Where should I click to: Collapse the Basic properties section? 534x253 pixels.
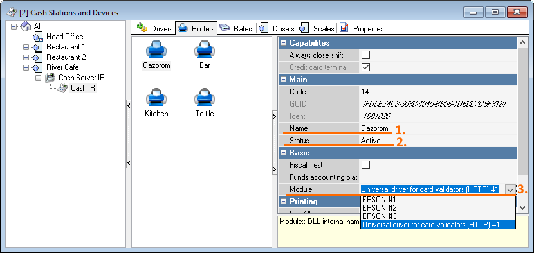tap(283, 153)
